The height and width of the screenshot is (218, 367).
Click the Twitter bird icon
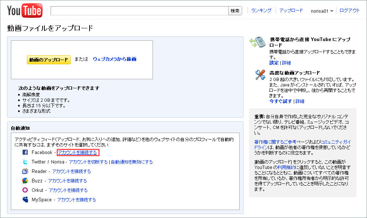[x=25, y=162]
